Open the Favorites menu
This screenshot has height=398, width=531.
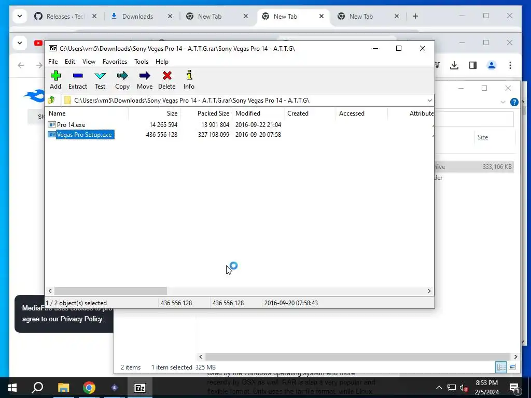click(x=115, y=62)
